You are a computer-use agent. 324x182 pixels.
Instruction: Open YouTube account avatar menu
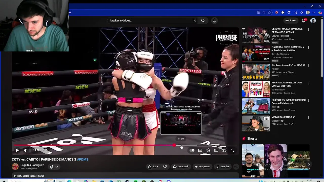[x=313, y=20]
